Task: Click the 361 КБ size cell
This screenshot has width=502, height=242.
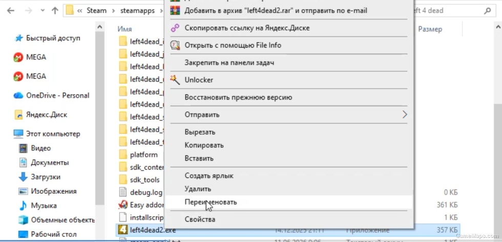Action: (447, 205)
